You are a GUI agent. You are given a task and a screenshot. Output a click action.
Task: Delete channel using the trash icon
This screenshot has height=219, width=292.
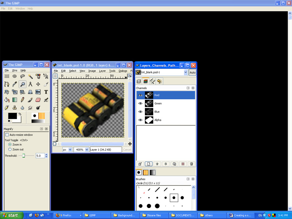[x=191, y=164]
